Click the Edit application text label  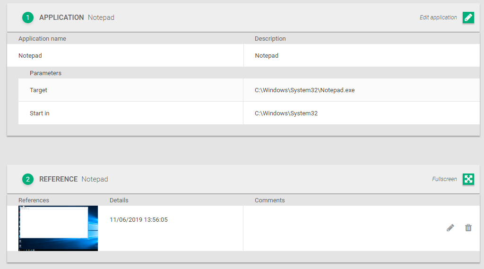(438, 17)
